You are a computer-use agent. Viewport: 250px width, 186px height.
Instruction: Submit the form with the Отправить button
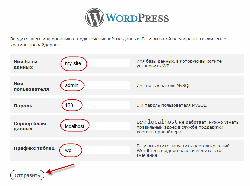point(27,175)
